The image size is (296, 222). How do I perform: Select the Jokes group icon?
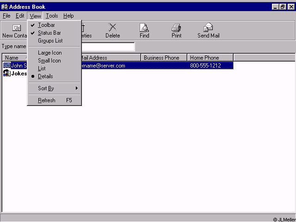point(7,73)
